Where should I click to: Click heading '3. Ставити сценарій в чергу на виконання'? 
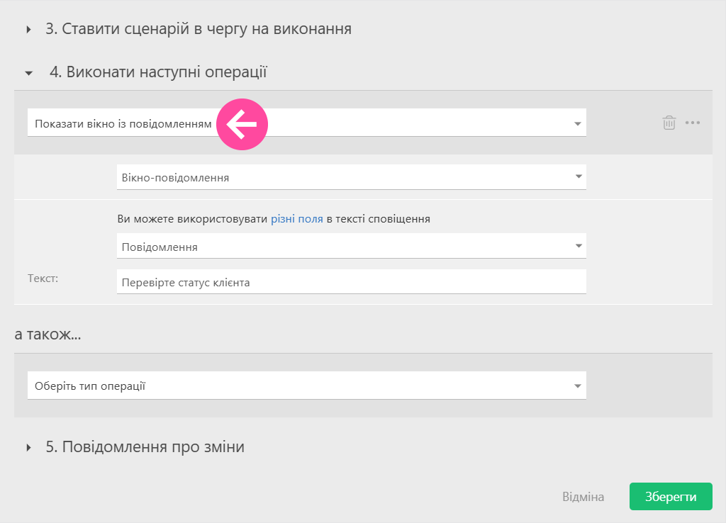199,30
